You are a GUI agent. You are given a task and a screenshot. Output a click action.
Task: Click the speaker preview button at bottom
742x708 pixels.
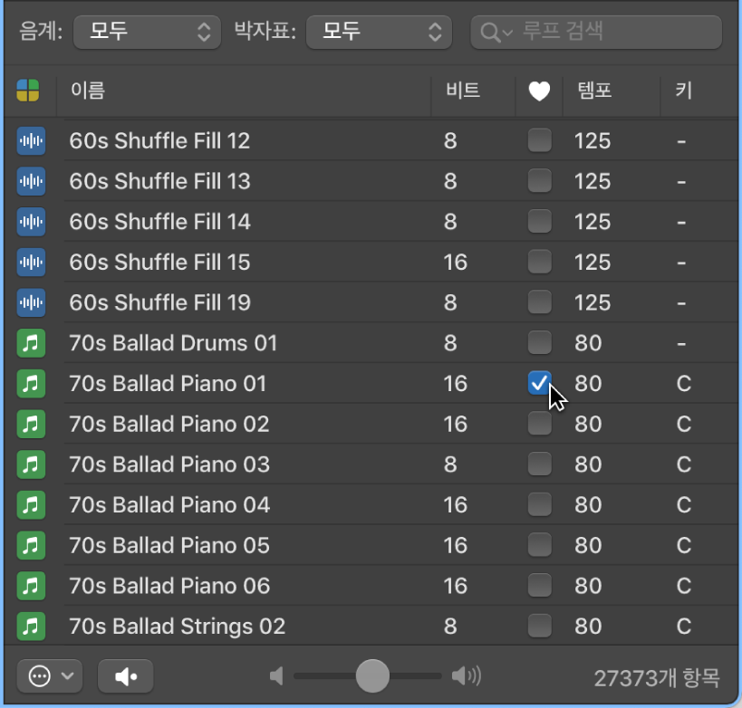pos(126,675)
